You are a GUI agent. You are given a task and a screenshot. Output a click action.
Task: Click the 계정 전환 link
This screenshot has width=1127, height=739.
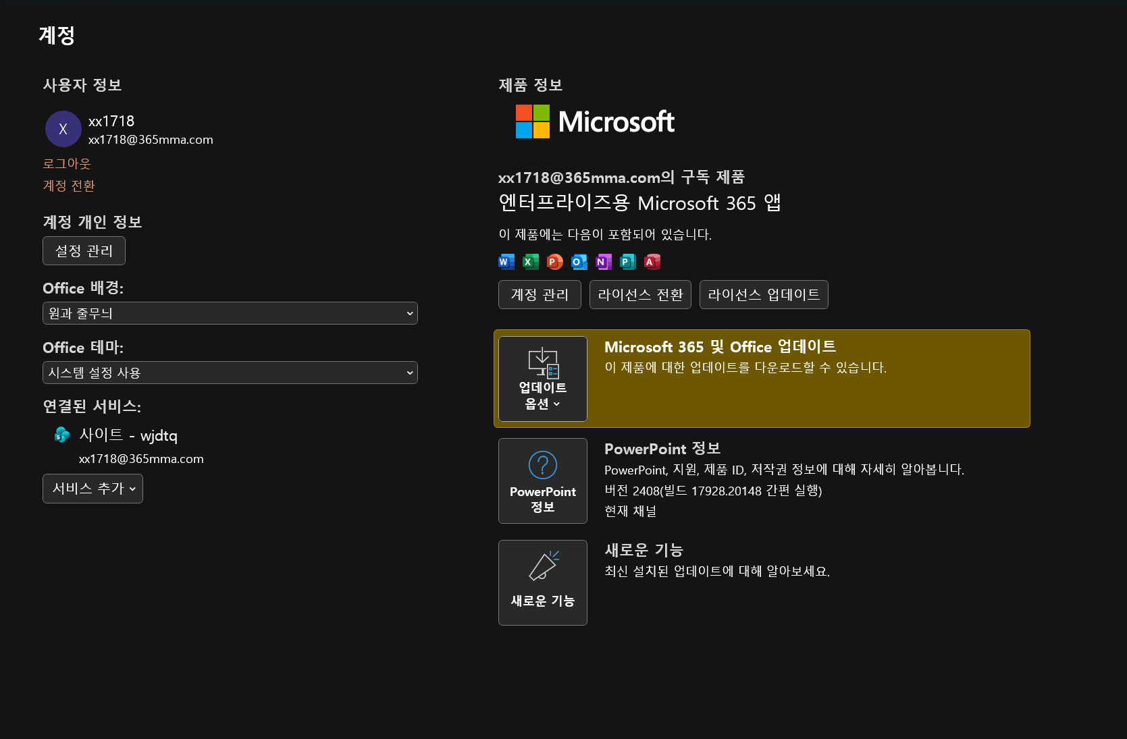coord(69,186)
